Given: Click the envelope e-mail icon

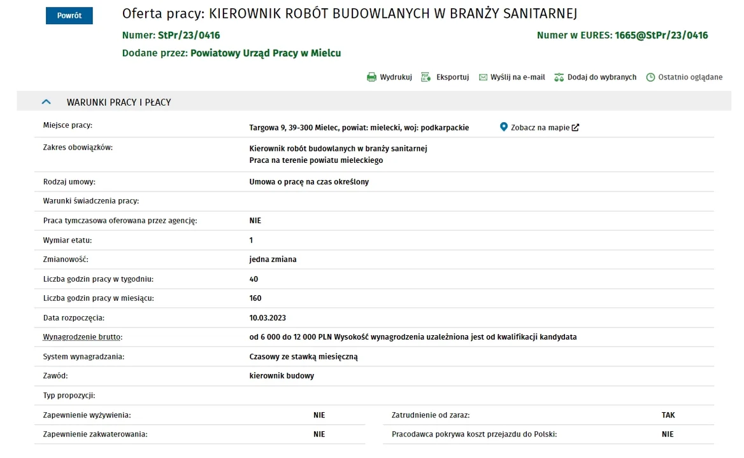Looking at the screenshot, I should (483, 78).
